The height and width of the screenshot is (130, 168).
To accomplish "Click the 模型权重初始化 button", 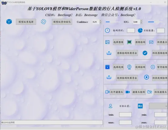I will point(62,22).
